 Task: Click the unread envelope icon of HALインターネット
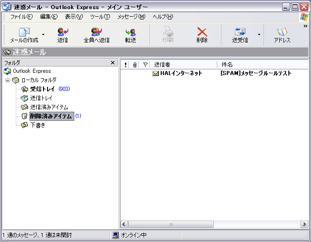coord(156,74)
